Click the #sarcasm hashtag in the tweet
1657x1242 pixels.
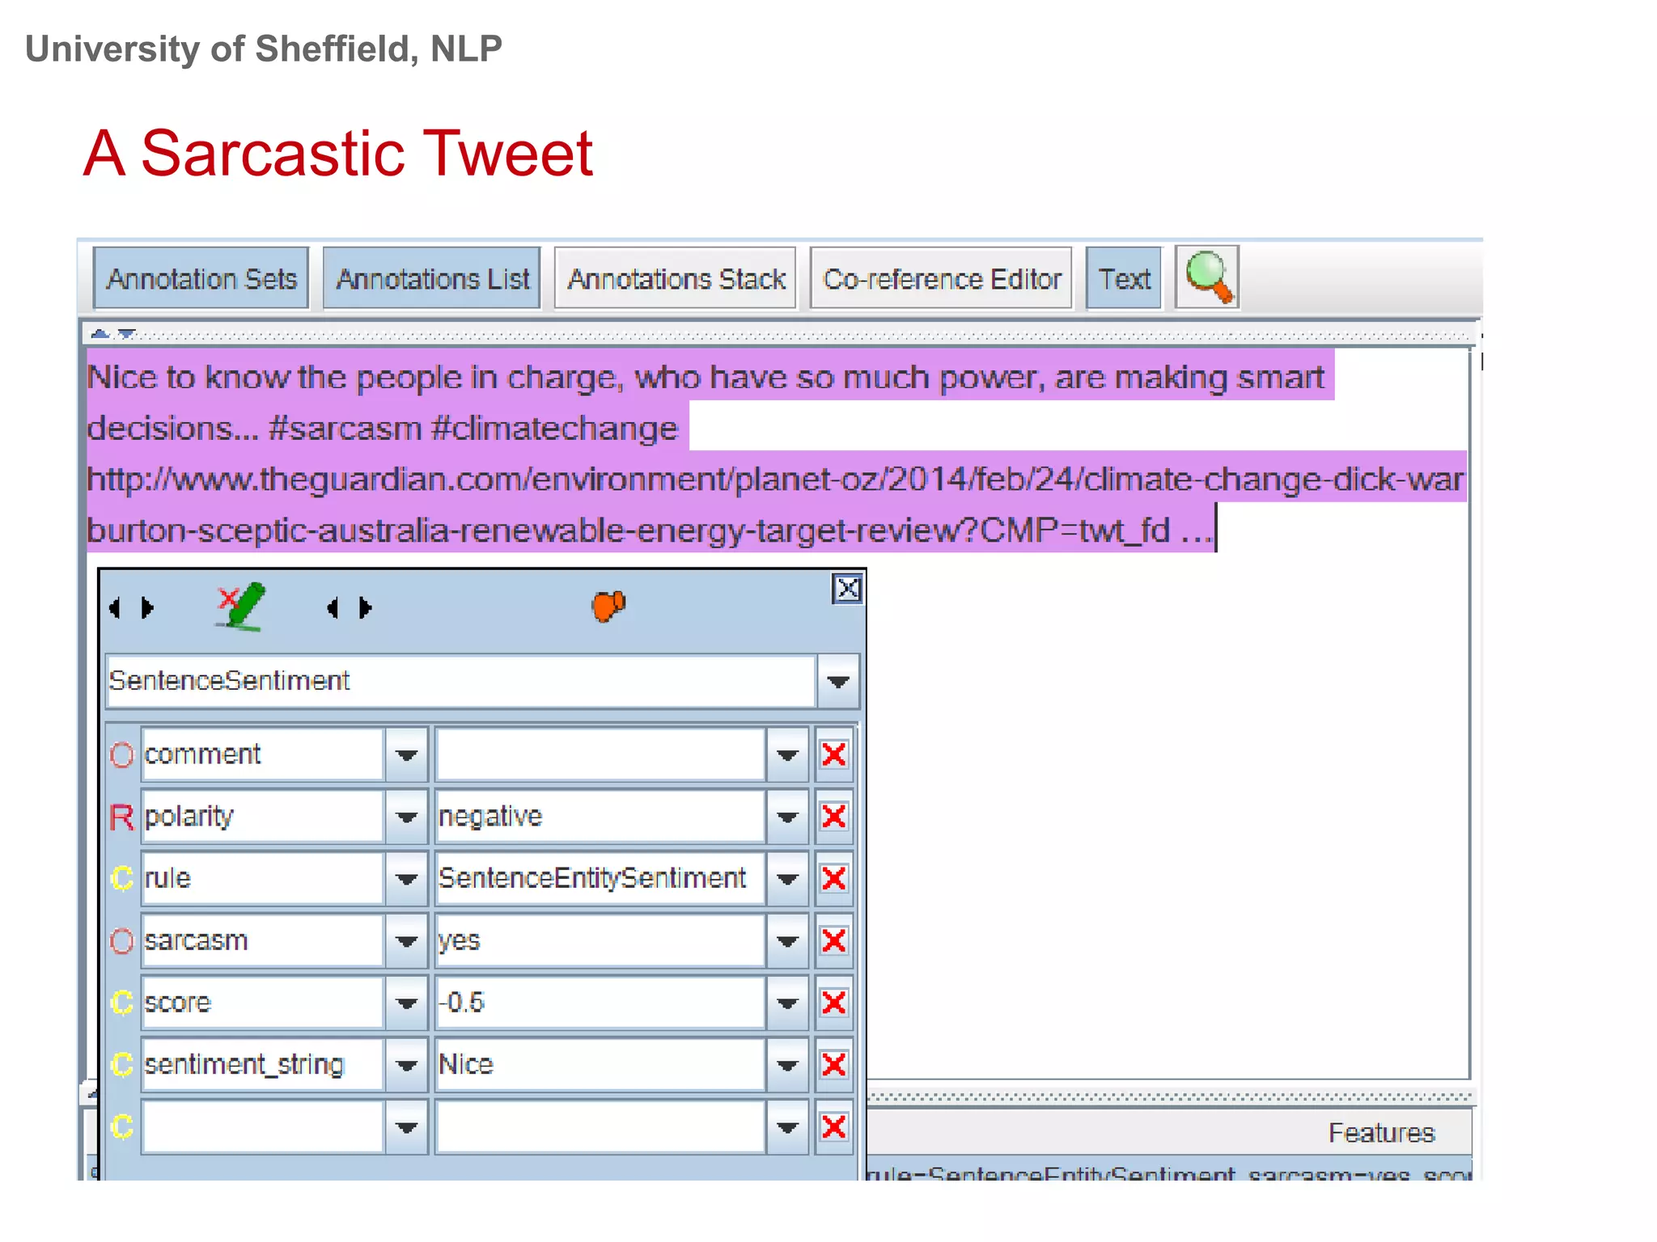[345, 429]
